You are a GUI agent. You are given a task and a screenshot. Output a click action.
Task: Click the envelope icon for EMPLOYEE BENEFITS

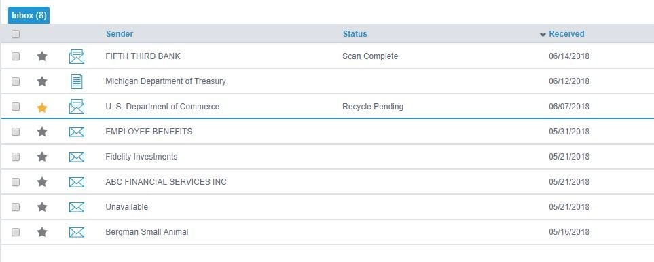coord(77,132)
